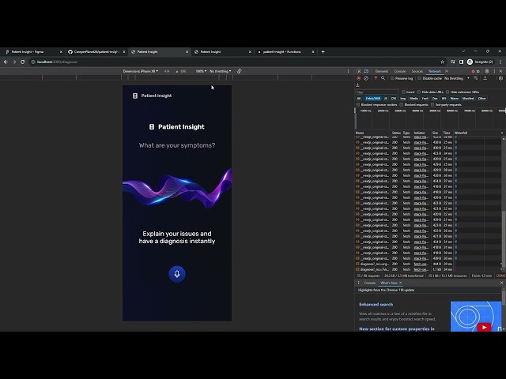The height and width of the screenshot is (379, 506).
Task: Toggle the network filter funnel icon
Action: 376,78
